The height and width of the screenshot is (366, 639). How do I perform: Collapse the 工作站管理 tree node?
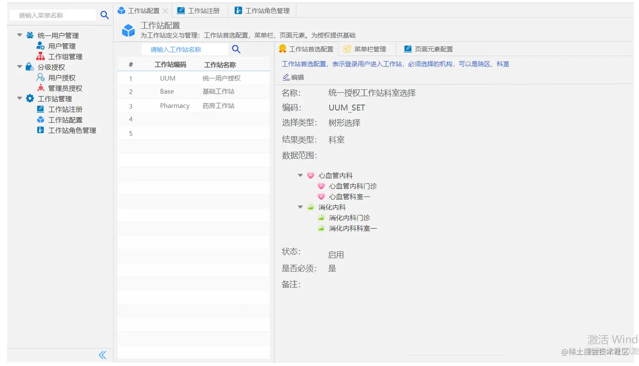pos(19,98)
